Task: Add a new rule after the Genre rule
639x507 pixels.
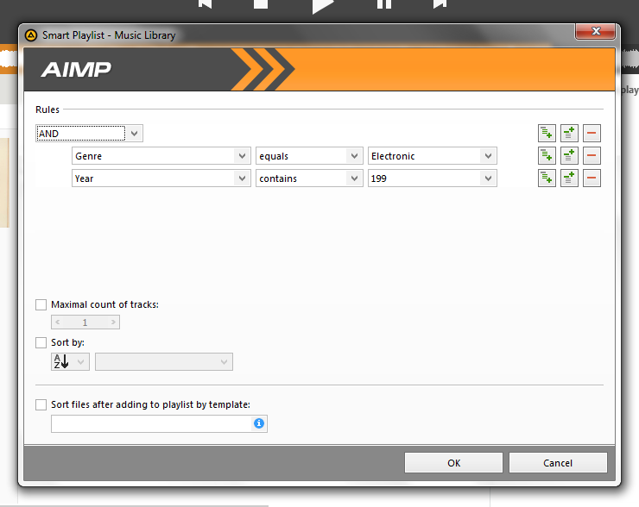Action: tap(547, 155)
